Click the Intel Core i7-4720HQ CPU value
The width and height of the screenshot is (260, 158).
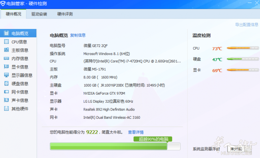tap(132, 61)
